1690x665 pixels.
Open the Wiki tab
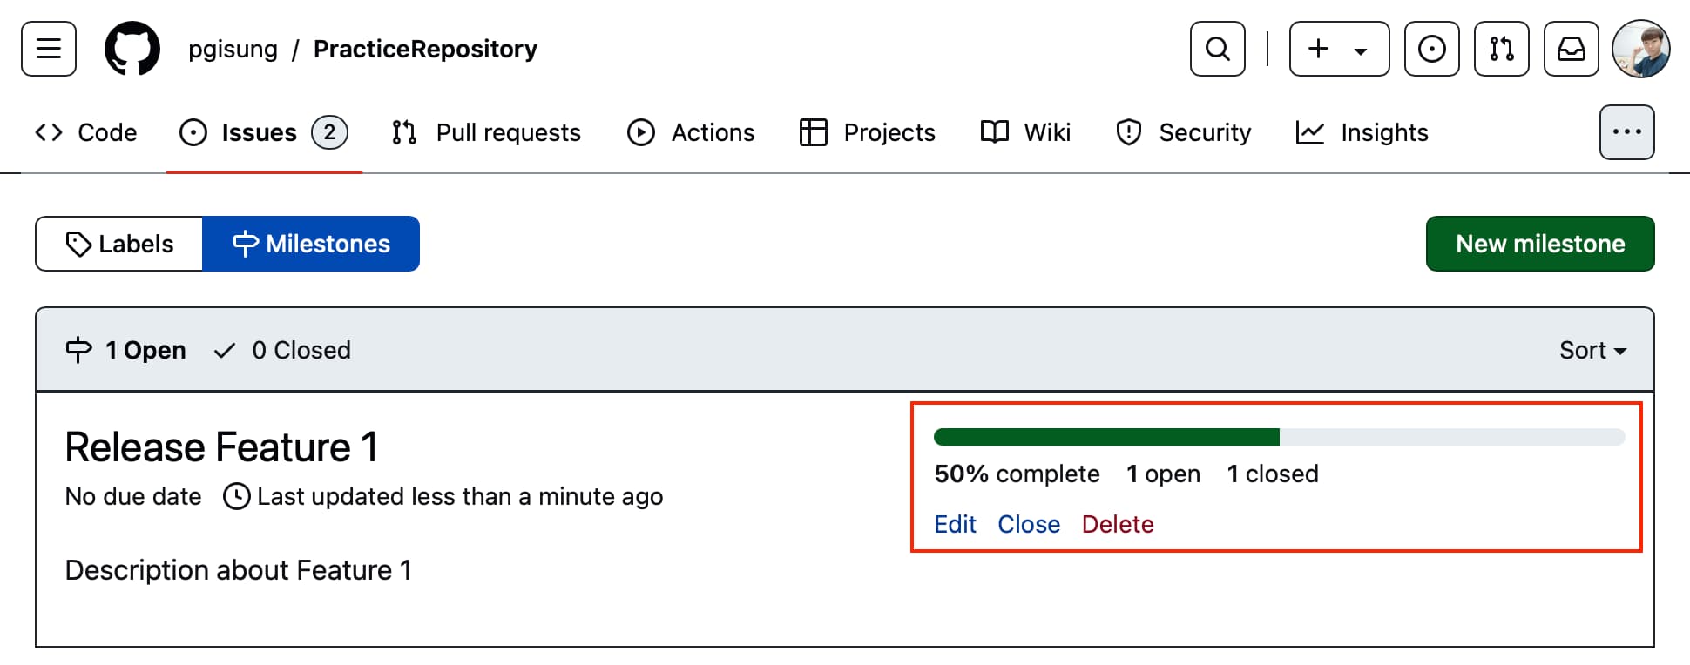[1025, 132]
